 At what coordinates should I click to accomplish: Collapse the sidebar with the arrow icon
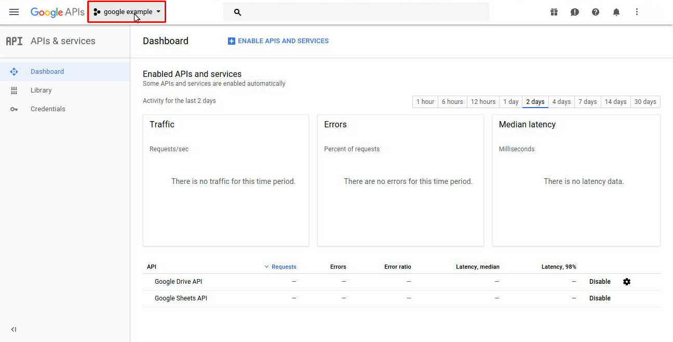click(x=14, y=329)
